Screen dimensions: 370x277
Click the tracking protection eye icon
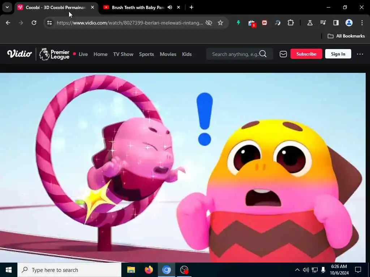coord(209,23)
